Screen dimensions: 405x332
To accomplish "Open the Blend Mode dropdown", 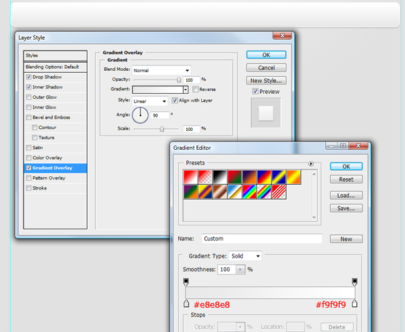I will (161, 70).
